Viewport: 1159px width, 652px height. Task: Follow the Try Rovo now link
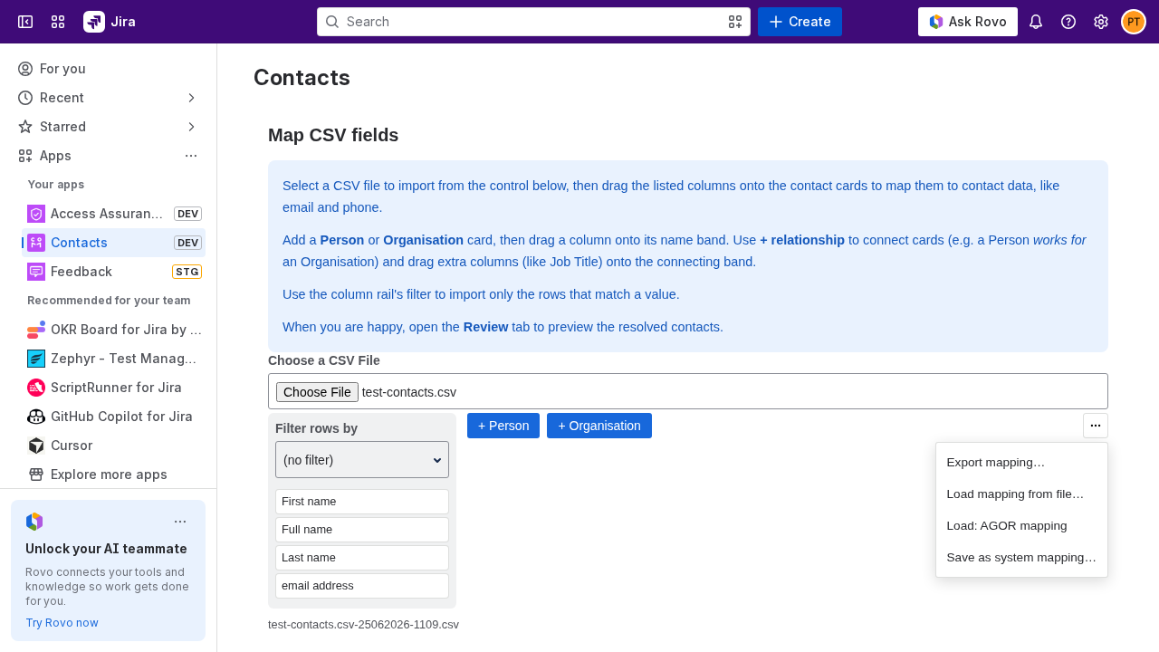(62, 623)
